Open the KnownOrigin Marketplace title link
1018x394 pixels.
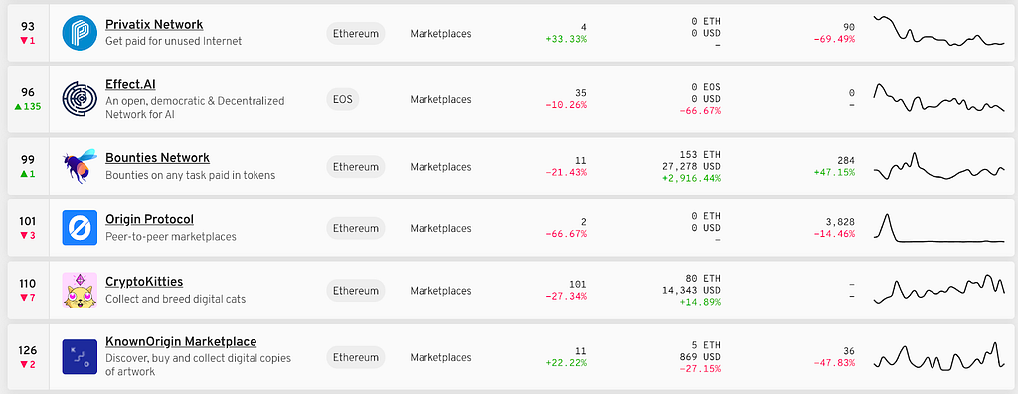(x=181, y=342)
